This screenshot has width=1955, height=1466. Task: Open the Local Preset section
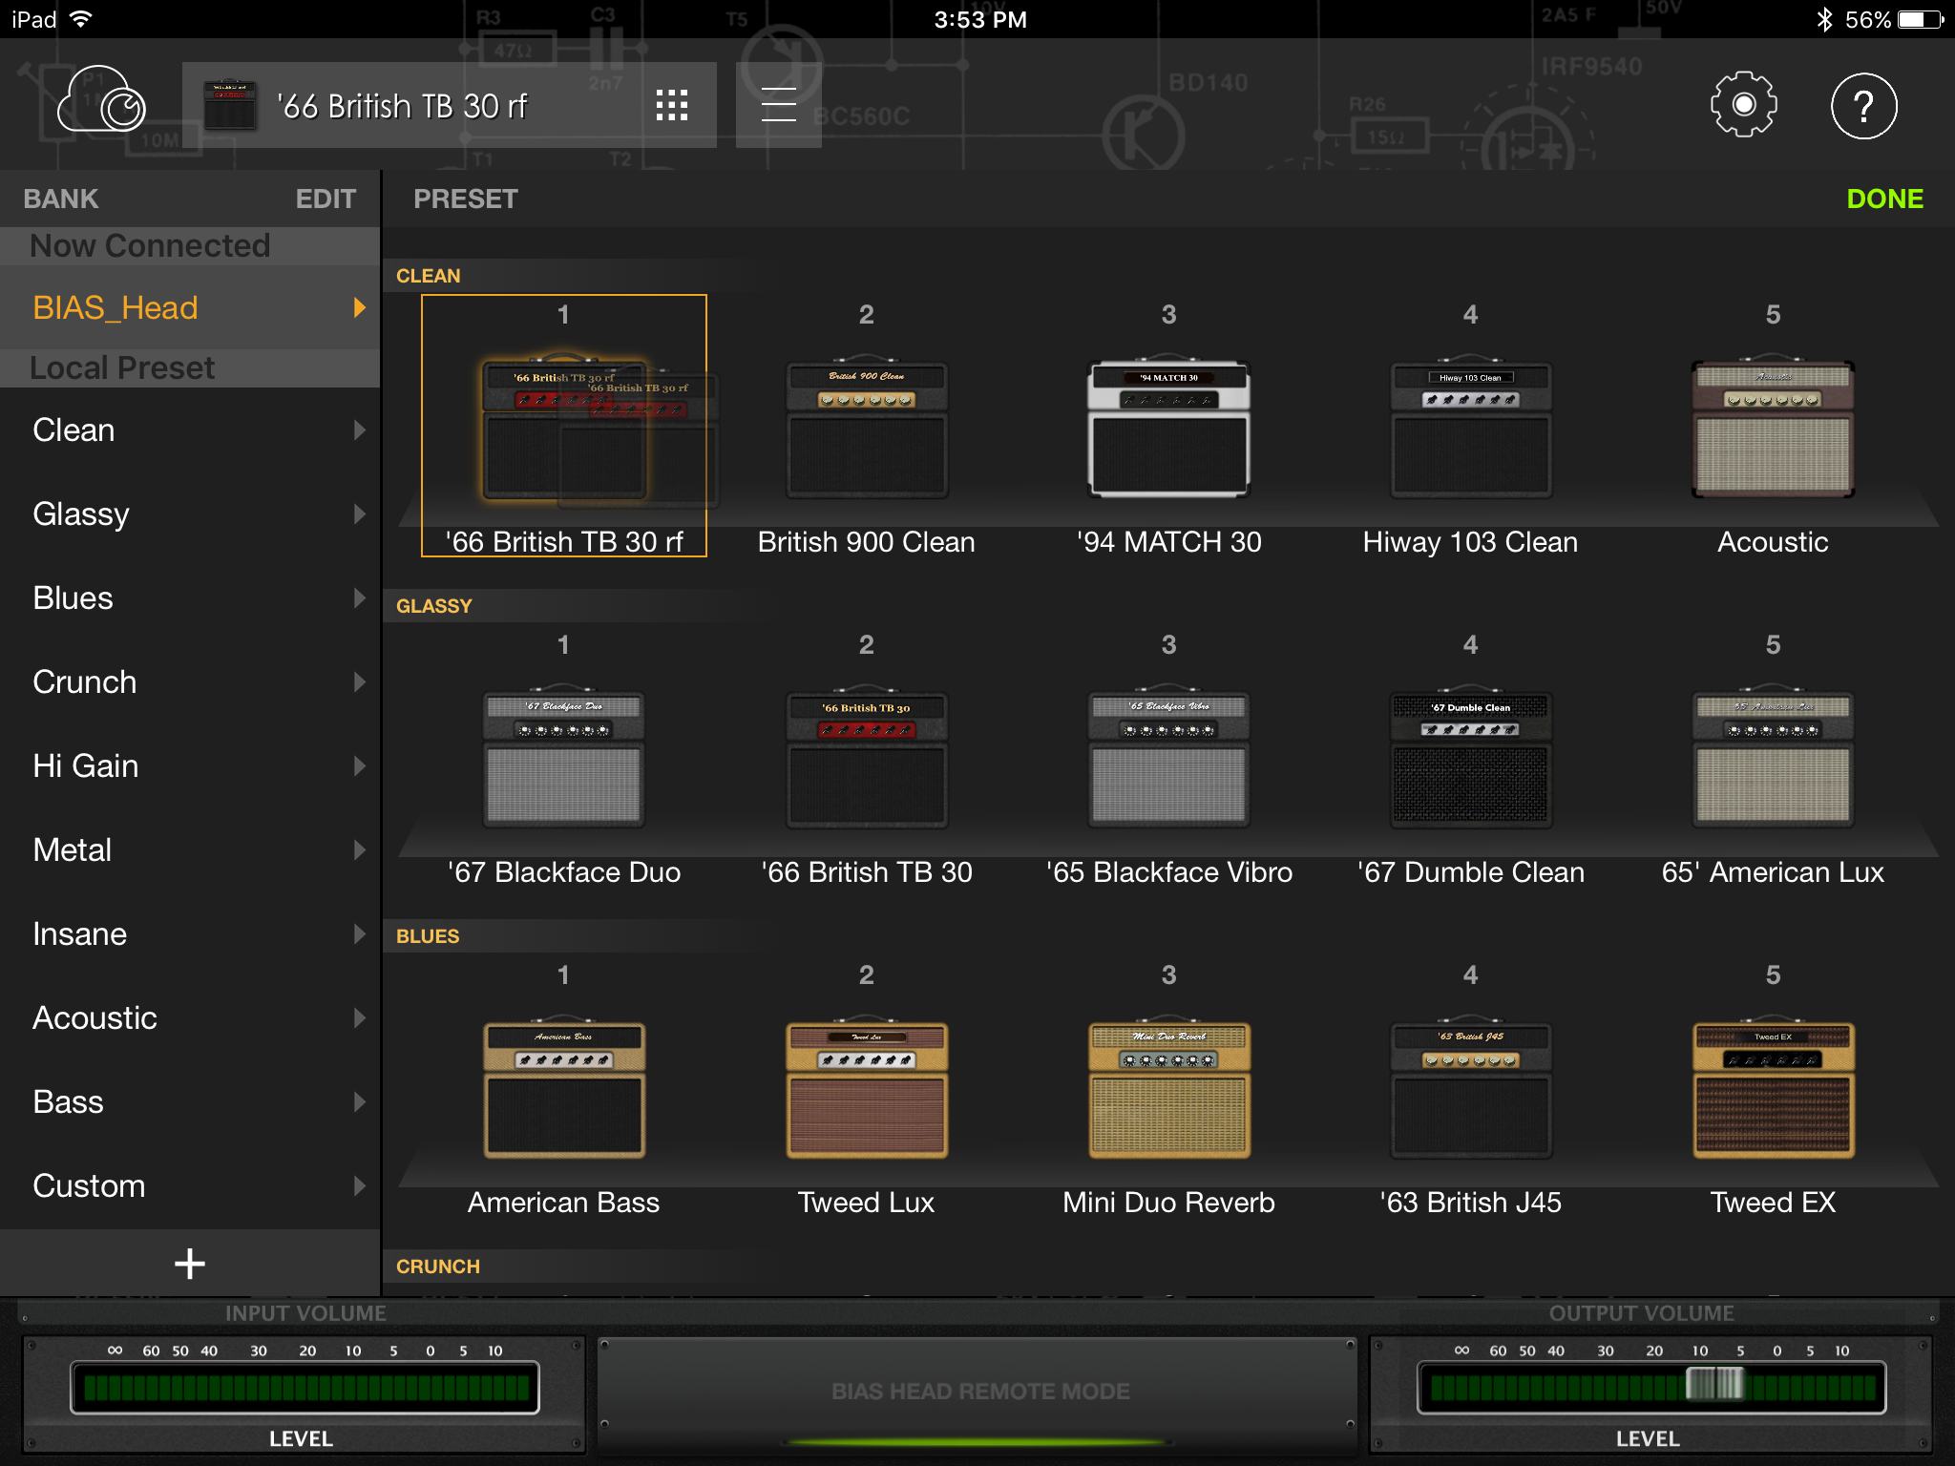click(121, 367)
